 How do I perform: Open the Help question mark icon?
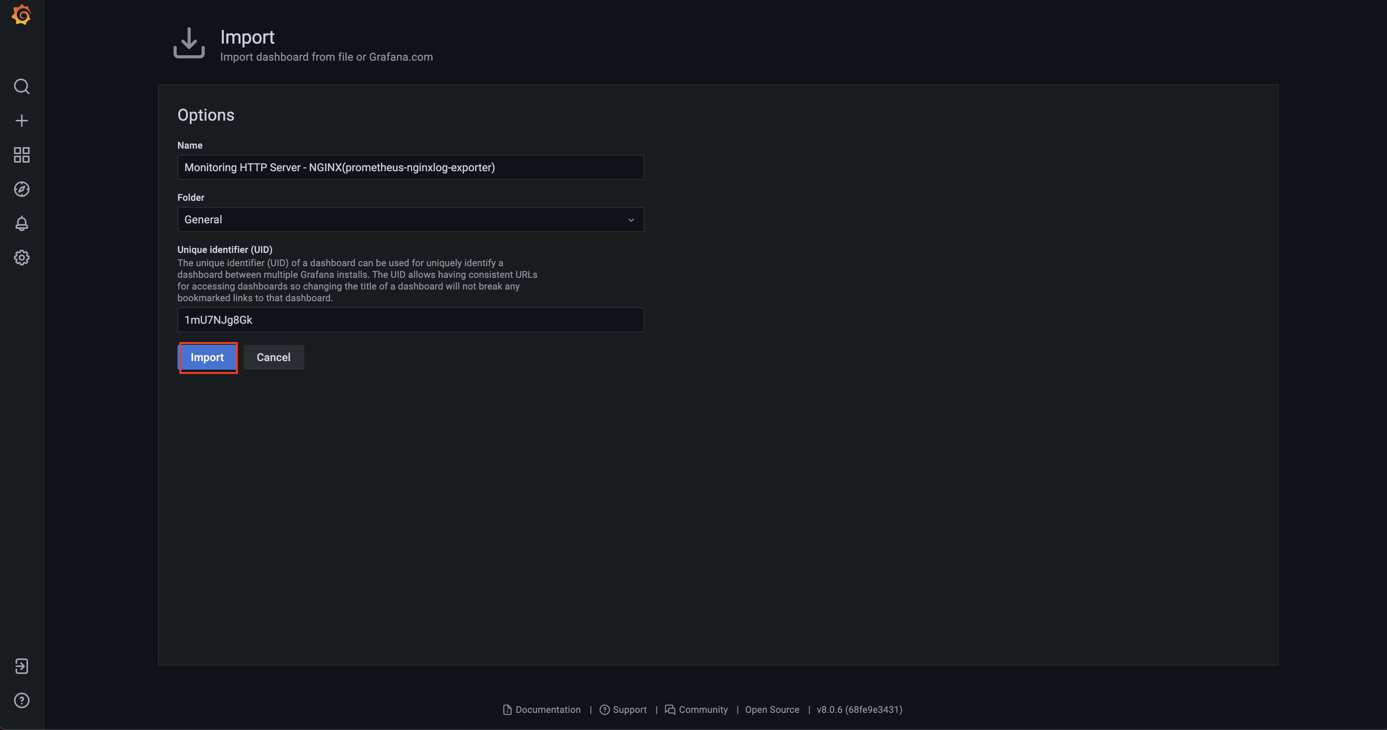[x=21, y=700]
